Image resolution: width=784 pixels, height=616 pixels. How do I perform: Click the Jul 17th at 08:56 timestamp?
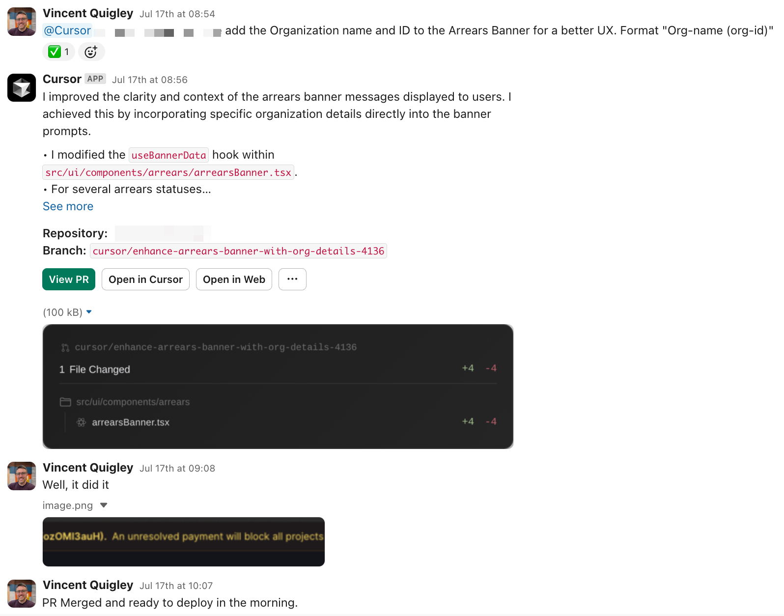coord(149,80)
